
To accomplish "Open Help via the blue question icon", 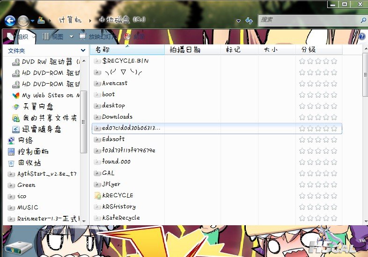I will 362,36.
